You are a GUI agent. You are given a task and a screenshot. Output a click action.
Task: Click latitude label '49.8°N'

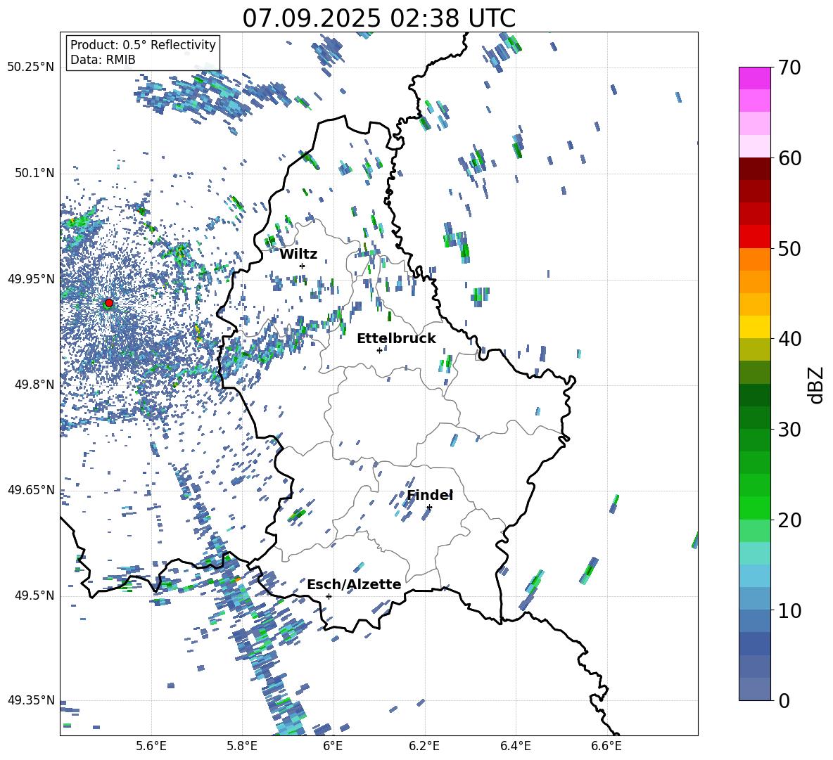coord(34,385)
